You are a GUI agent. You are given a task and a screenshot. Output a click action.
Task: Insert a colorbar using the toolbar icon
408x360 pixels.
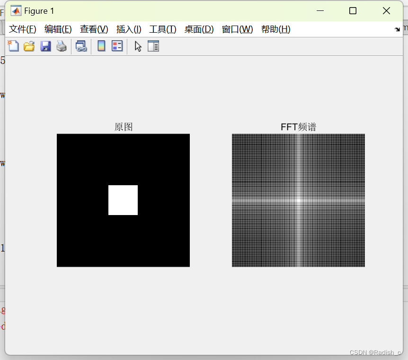[x=101, y=46]
